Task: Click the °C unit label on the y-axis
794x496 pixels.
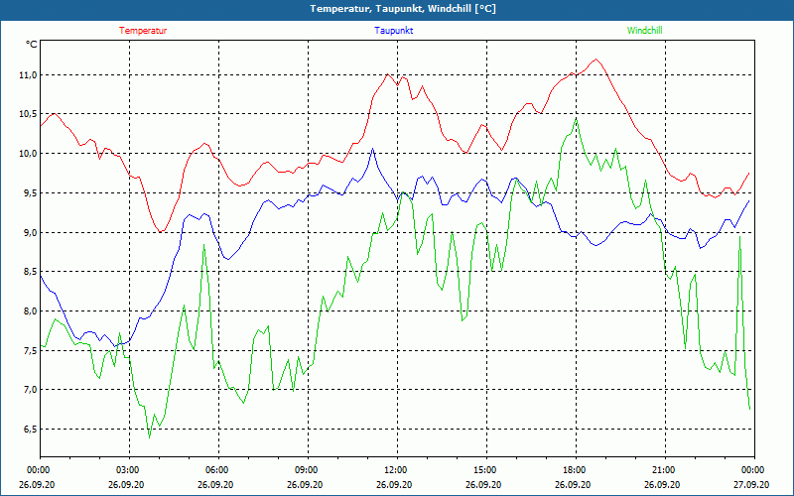Action: (x=32, y=45)
